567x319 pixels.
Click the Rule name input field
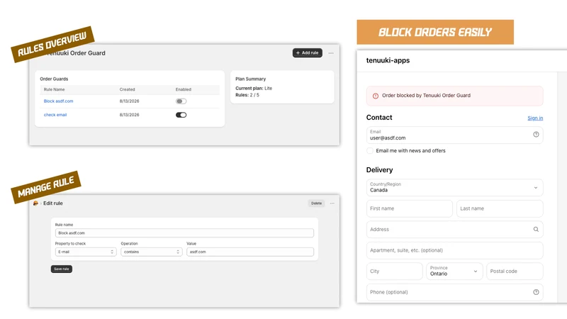coord(184,233)
